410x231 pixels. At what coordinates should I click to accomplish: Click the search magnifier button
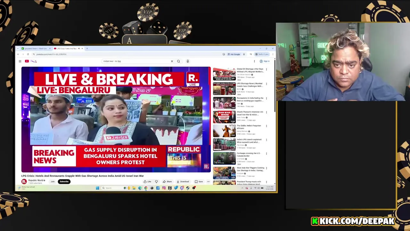coord(178,61)
